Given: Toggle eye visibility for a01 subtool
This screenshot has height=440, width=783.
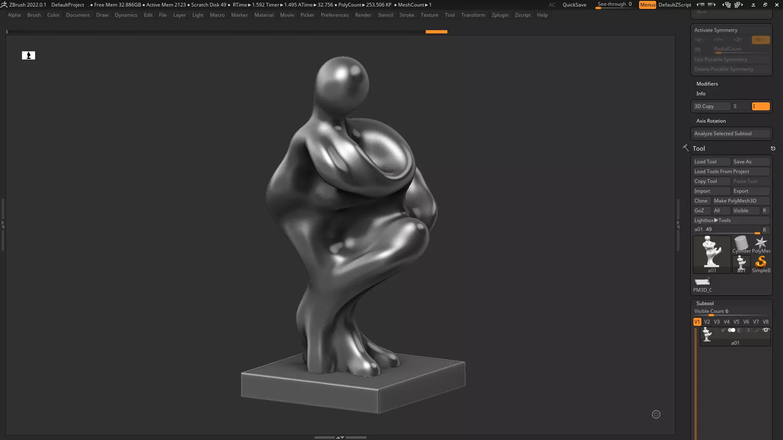Looking at the screenshot, I should coord(766,330).
